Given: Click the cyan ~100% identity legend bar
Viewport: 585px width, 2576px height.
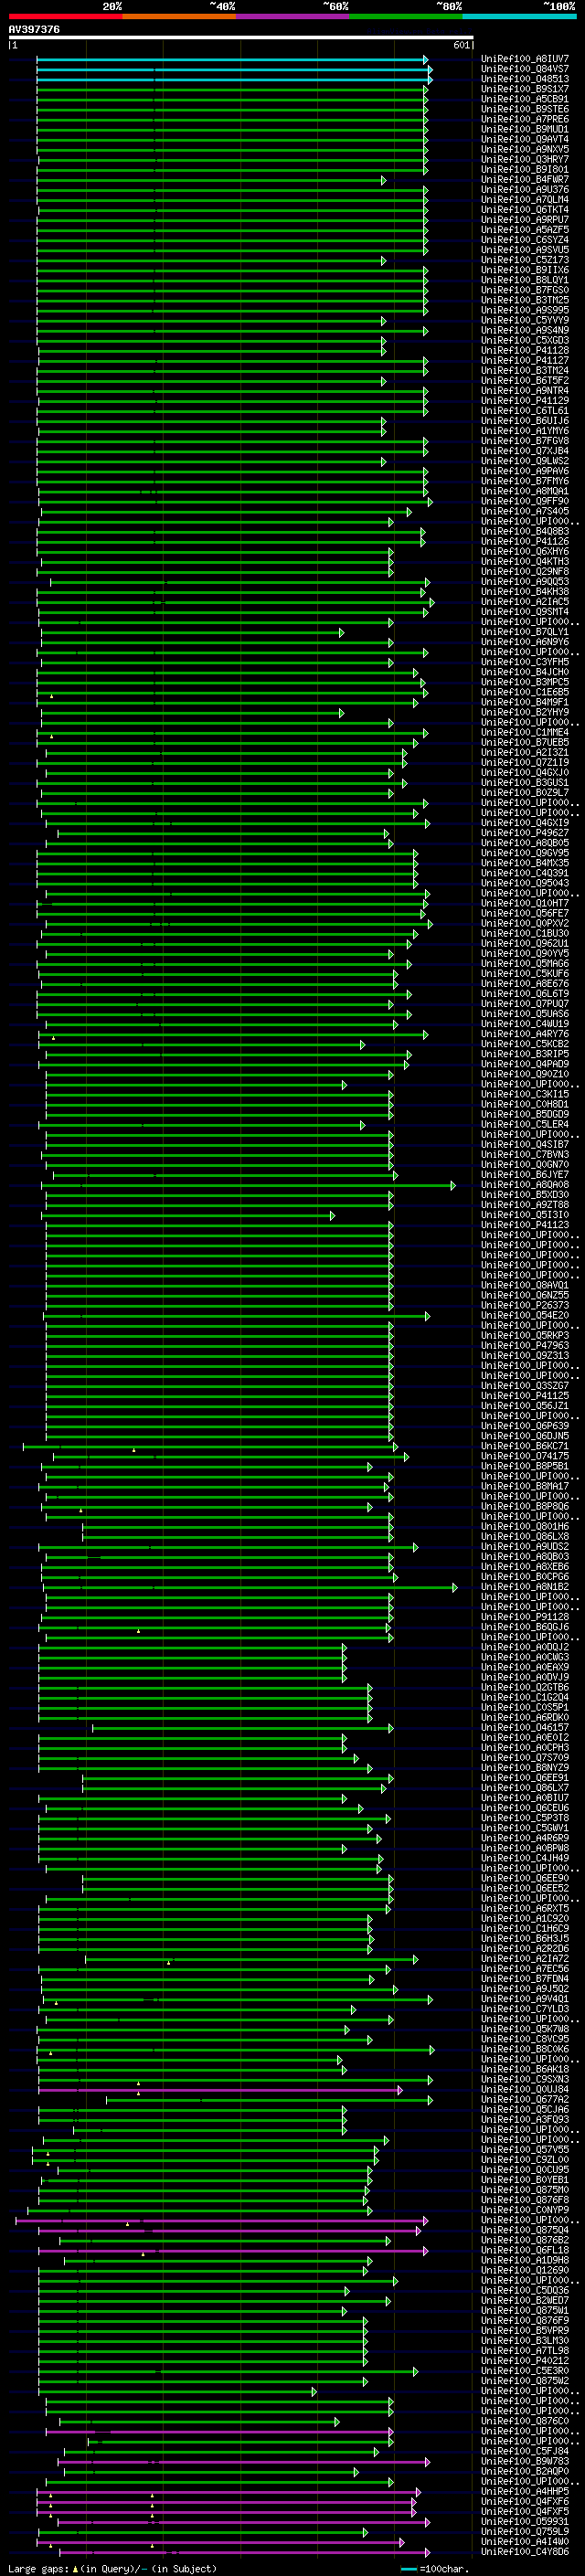Looking at the screenshot, I should click(x=520, y=16).
